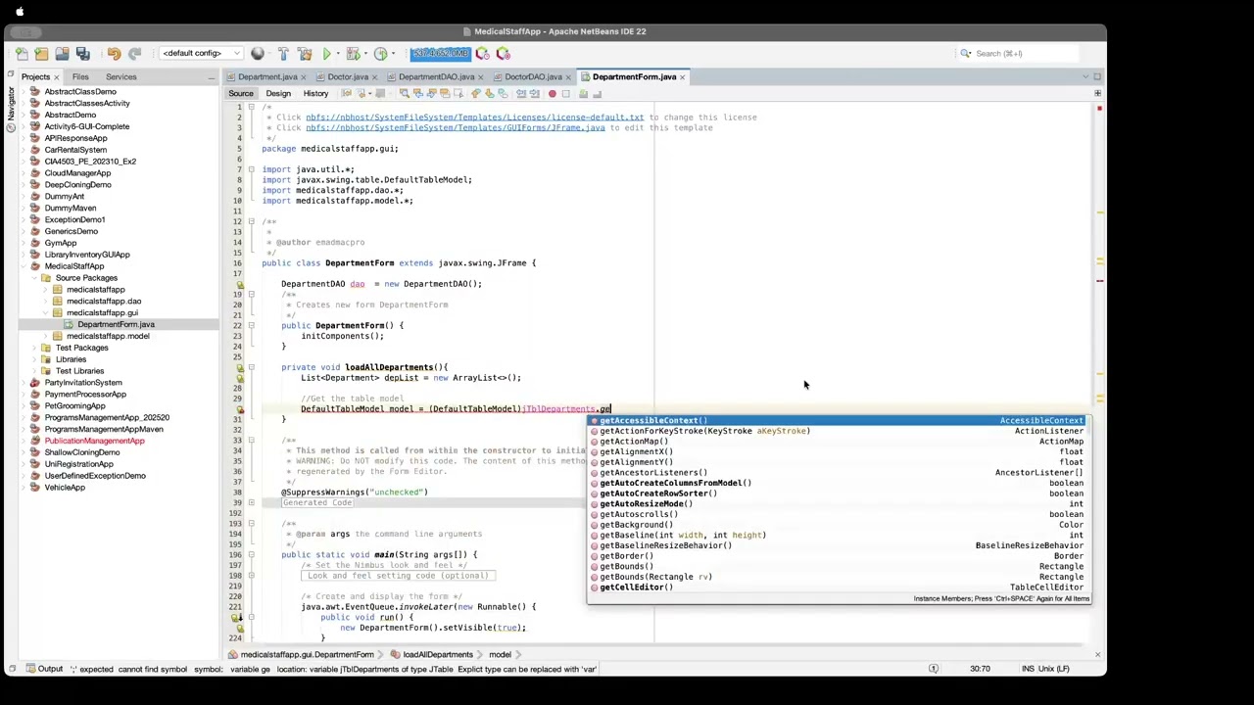This screenshot has width=1254, height=705.
Task: Switch to the Files tab
Action: tap(80, 76)
